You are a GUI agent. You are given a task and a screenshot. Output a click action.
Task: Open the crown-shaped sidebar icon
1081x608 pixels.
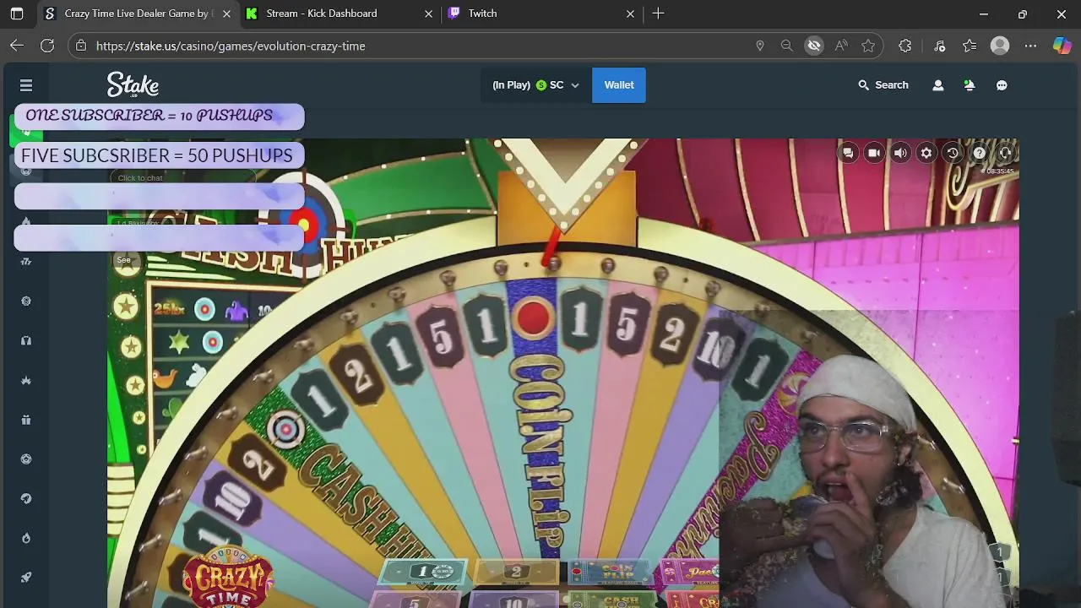tap(26, 380)
